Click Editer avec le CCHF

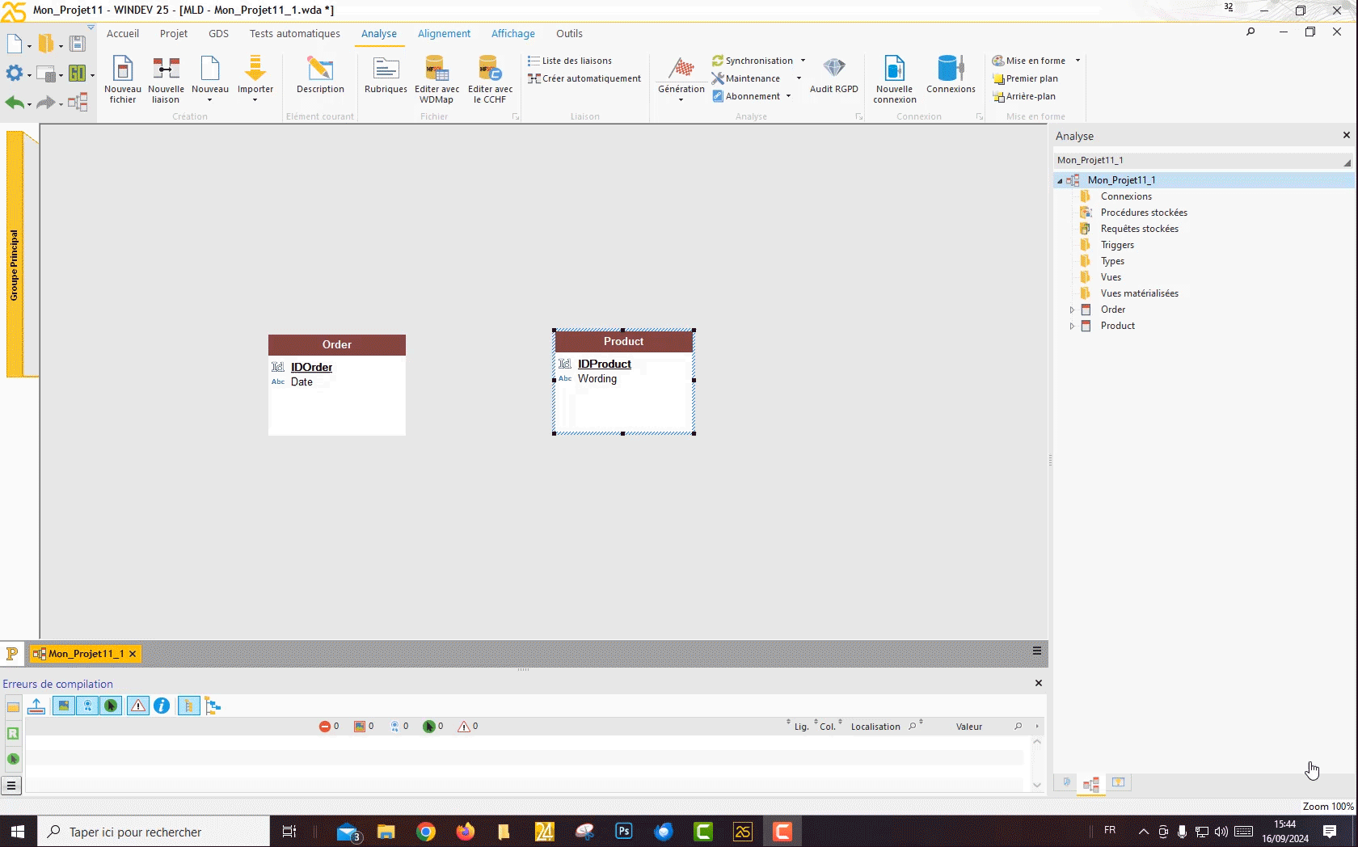coord(490,79)
